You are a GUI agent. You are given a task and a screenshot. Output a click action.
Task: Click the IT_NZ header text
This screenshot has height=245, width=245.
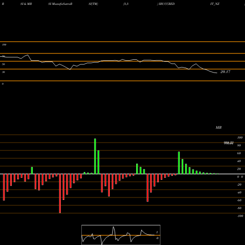(x=215, y=4)
